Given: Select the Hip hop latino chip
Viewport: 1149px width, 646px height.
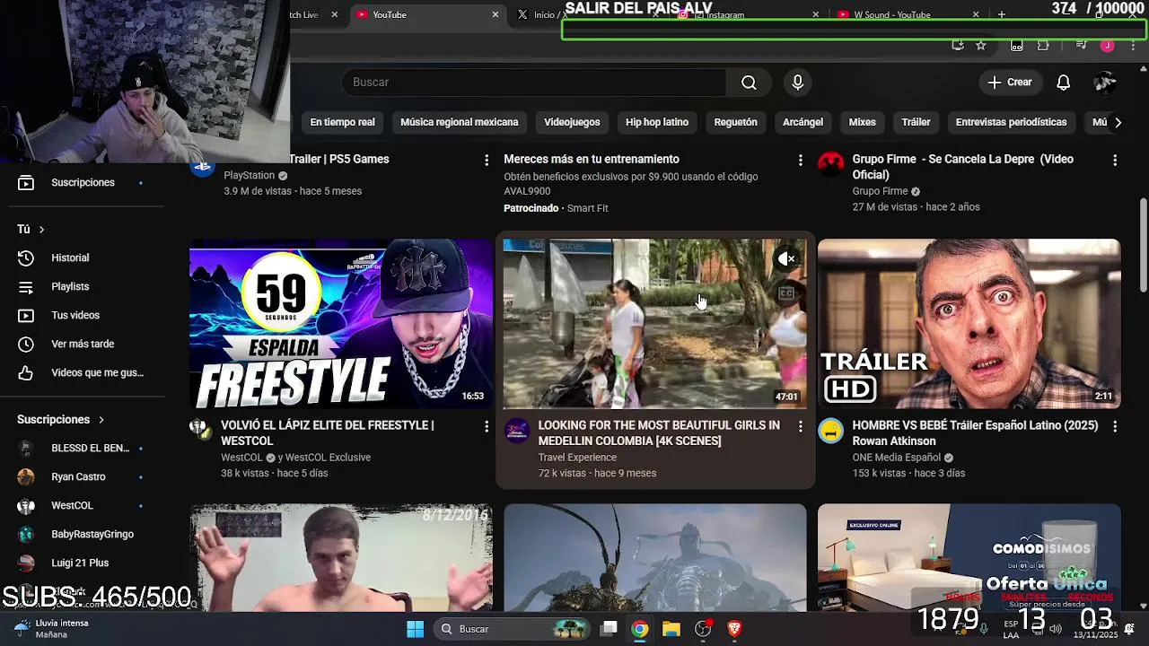Looking at the screenshot, I should click(657, 122).
